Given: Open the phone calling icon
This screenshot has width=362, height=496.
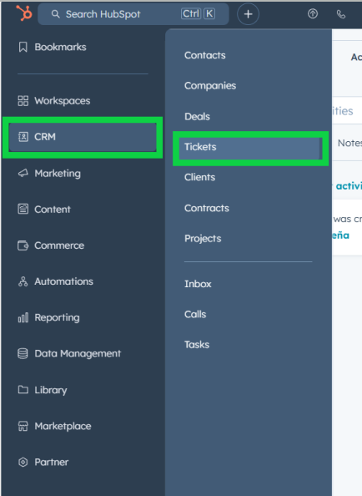Looking at the screenshot, I should [341, 14].
